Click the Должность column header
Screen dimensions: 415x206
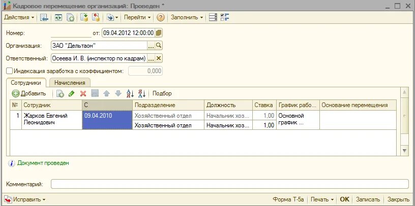(228, 105)
